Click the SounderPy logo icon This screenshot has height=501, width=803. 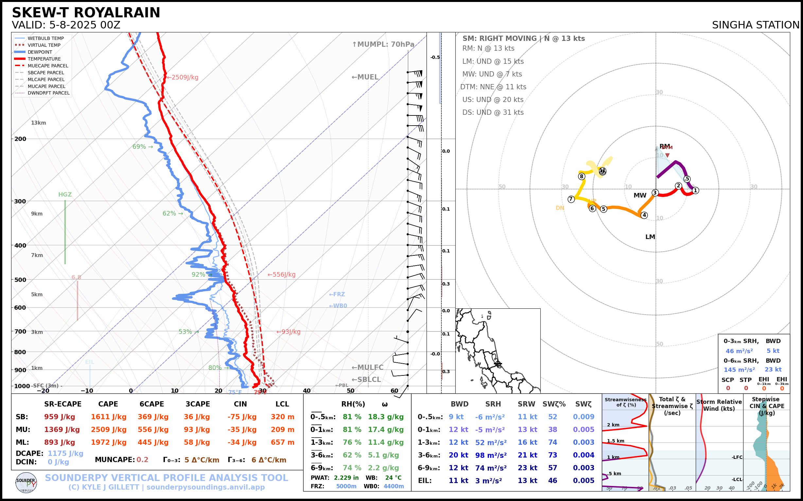click(26, 482)
